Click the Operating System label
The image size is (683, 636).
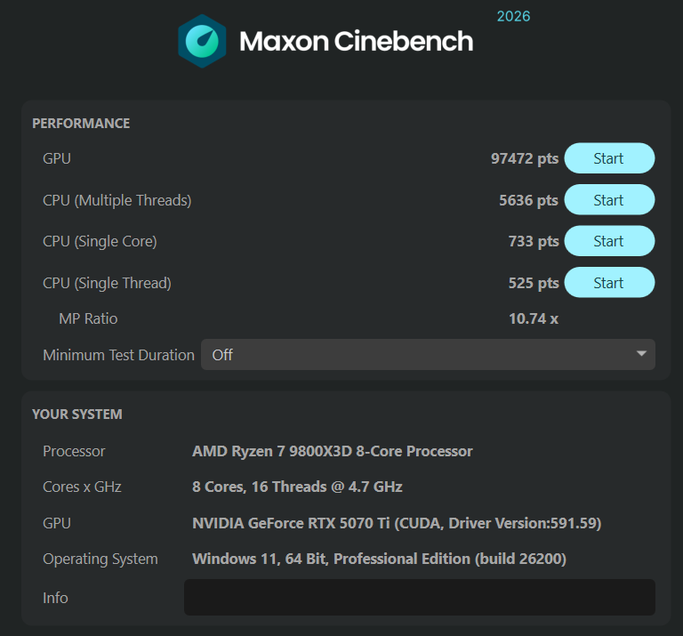100,559
